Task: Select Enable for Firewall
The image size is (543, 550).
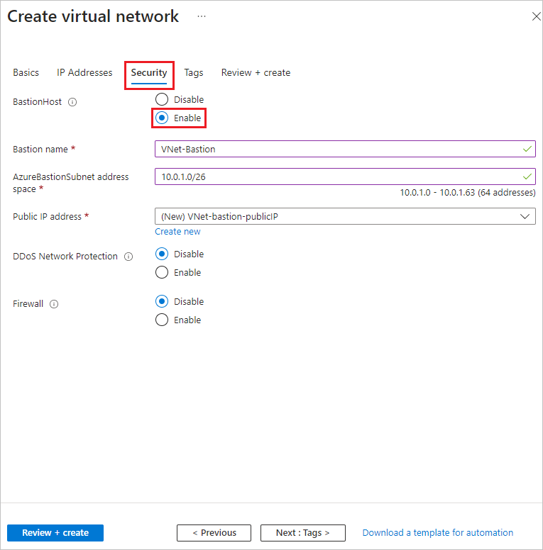Action: (162, 320)
